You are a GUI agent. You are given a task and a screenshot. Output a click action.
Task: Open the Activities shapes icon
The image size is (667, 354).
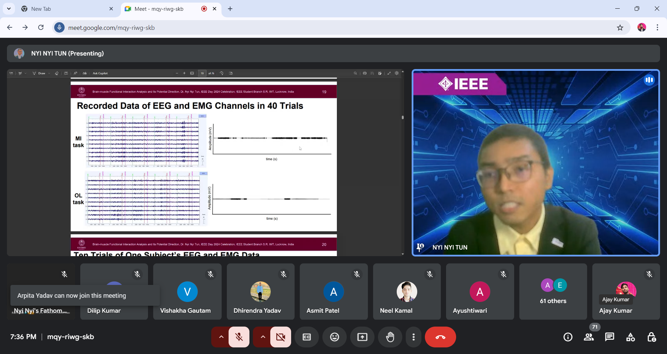[631, 337]
